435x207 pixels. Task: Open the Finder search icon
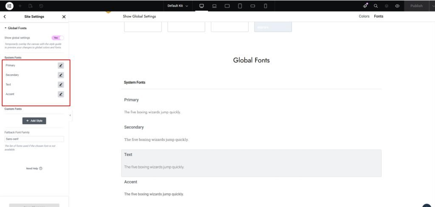376,6
